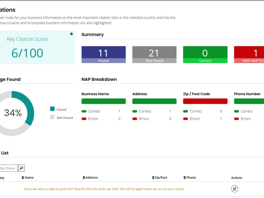
Task: Click the Address green progress bar
Action: (x=154, y=101)
